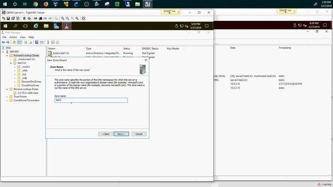Viewport: 333px width, 187px height.
Task: Select the 2.0.10.in-addr.arpa reverse zone
Action: point(28,93)
